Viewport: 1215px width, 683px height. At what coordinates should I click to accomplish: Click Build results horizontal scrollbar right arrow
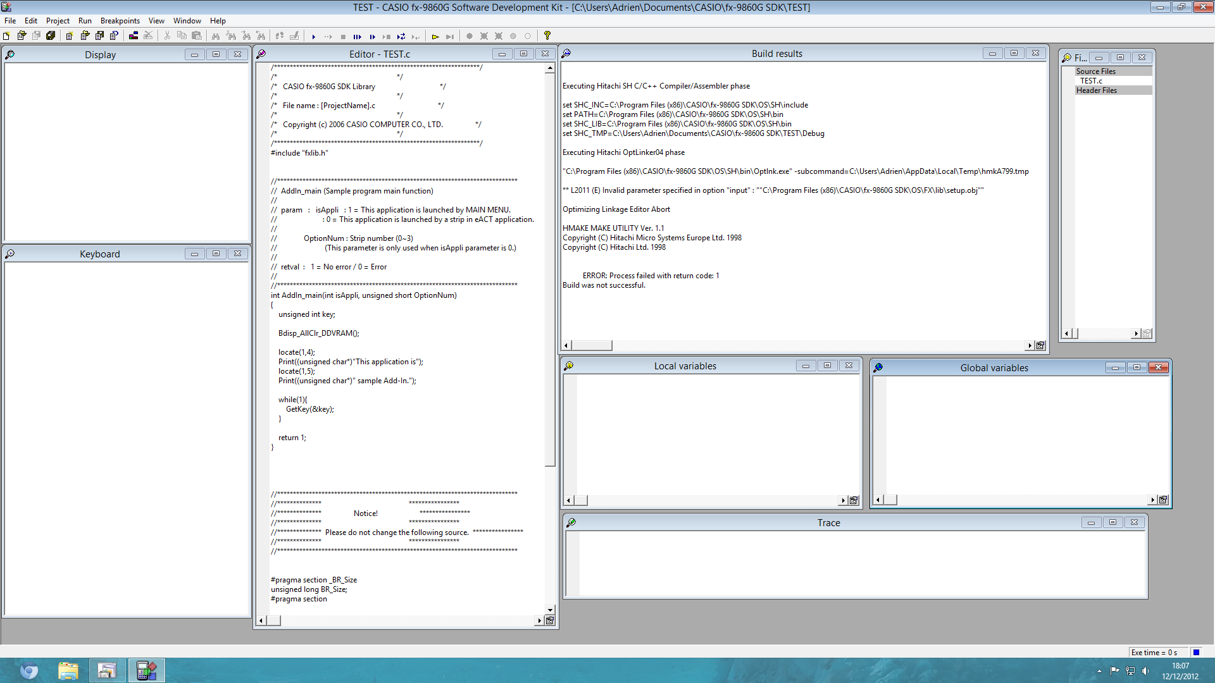coord(1030,345)
